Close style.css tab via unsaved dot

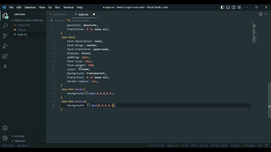tap(94, 14)
